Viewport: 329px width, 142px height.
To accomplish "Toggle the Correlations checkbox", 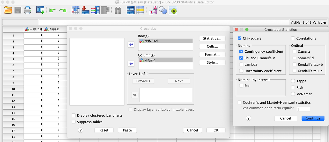I will coord(293,38).
